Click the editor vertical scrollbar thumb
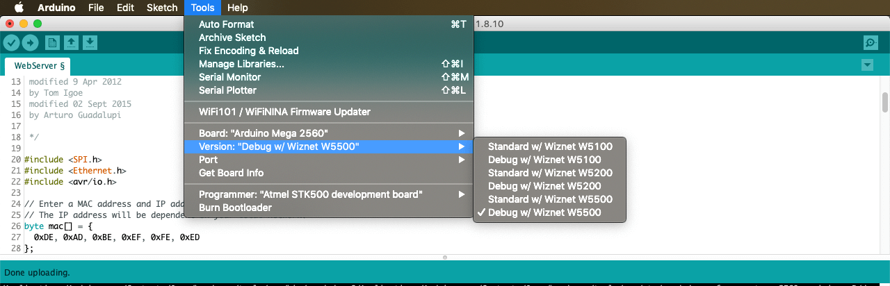The height and width of the screenshot is (286, 890). click(x=885, y=102)
